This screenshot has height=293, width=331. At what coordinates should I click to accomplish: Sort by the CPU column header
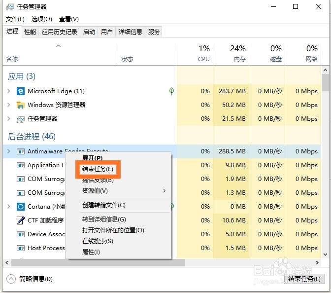[x=195, y=54]
